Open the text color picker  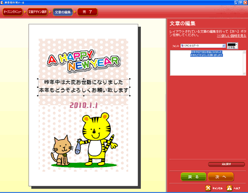tap(233, 45)
